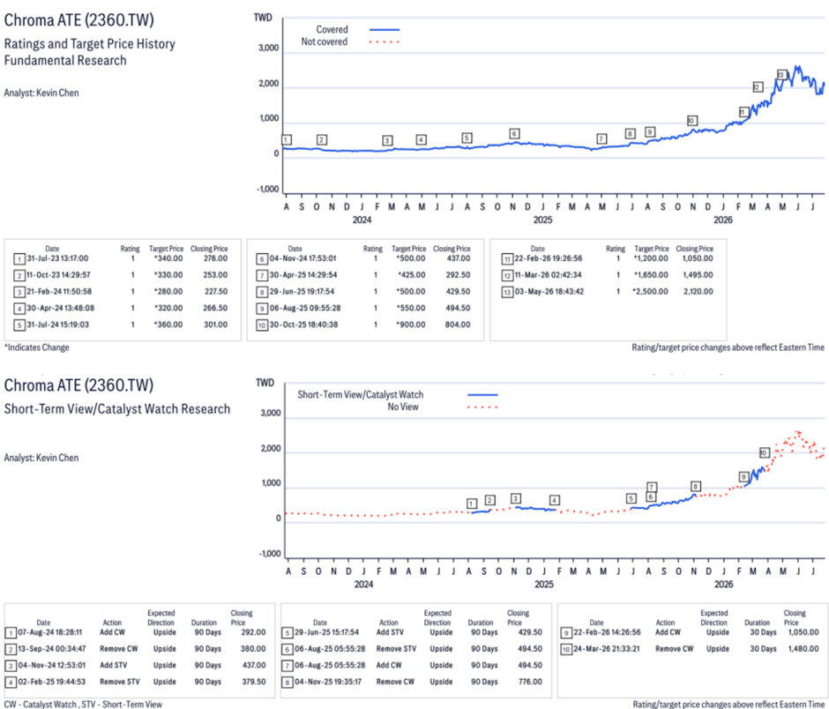829x709 pixels.
Task: Click the Ratings and Target Price History subtitle
Action: pyautogui.click(x=90, y=44)
